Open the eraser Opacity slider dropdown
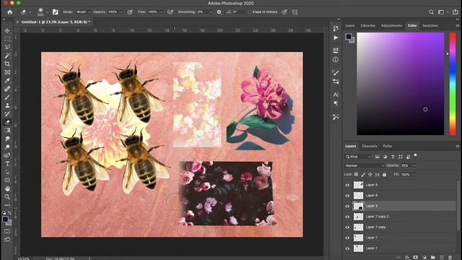462x260 pixels. click(121, 12)
